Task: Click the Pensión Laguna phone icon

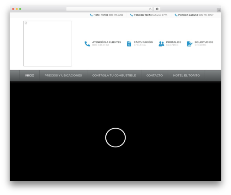Action: tap(176, 15)
